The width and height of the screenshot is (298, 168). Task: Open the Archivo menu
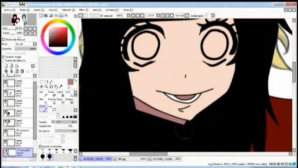tap(9, 10)
